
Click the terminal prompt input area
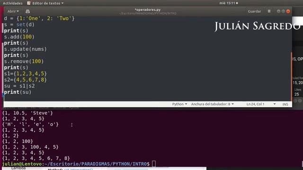tap(154, 164)
